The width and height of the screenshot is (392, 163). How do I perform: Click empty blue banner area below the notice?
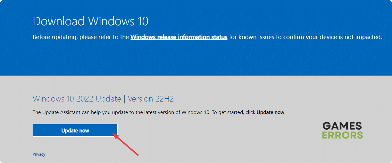(192, 59)
